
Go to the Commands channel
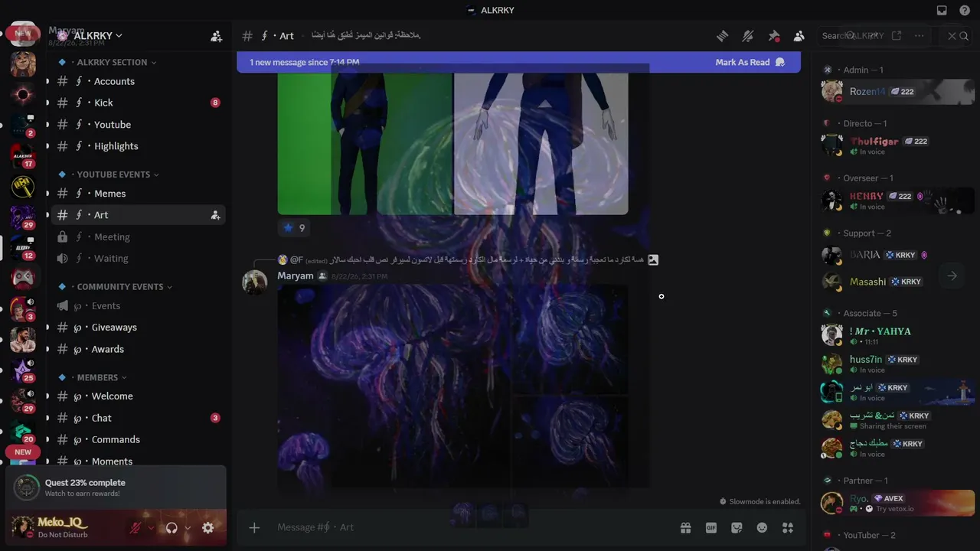click(x=138, y=439)
